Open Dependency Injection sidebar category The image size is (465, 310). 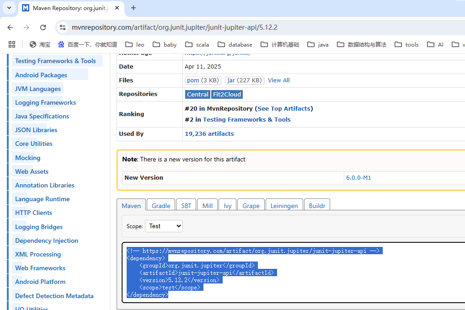[47, 241]
